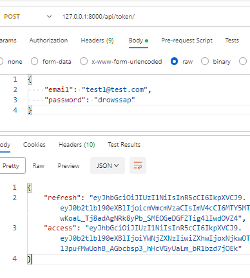The height and width of the screenshot is (278, 250).
Task: Open the Tests tab
Action: [232, 41]
